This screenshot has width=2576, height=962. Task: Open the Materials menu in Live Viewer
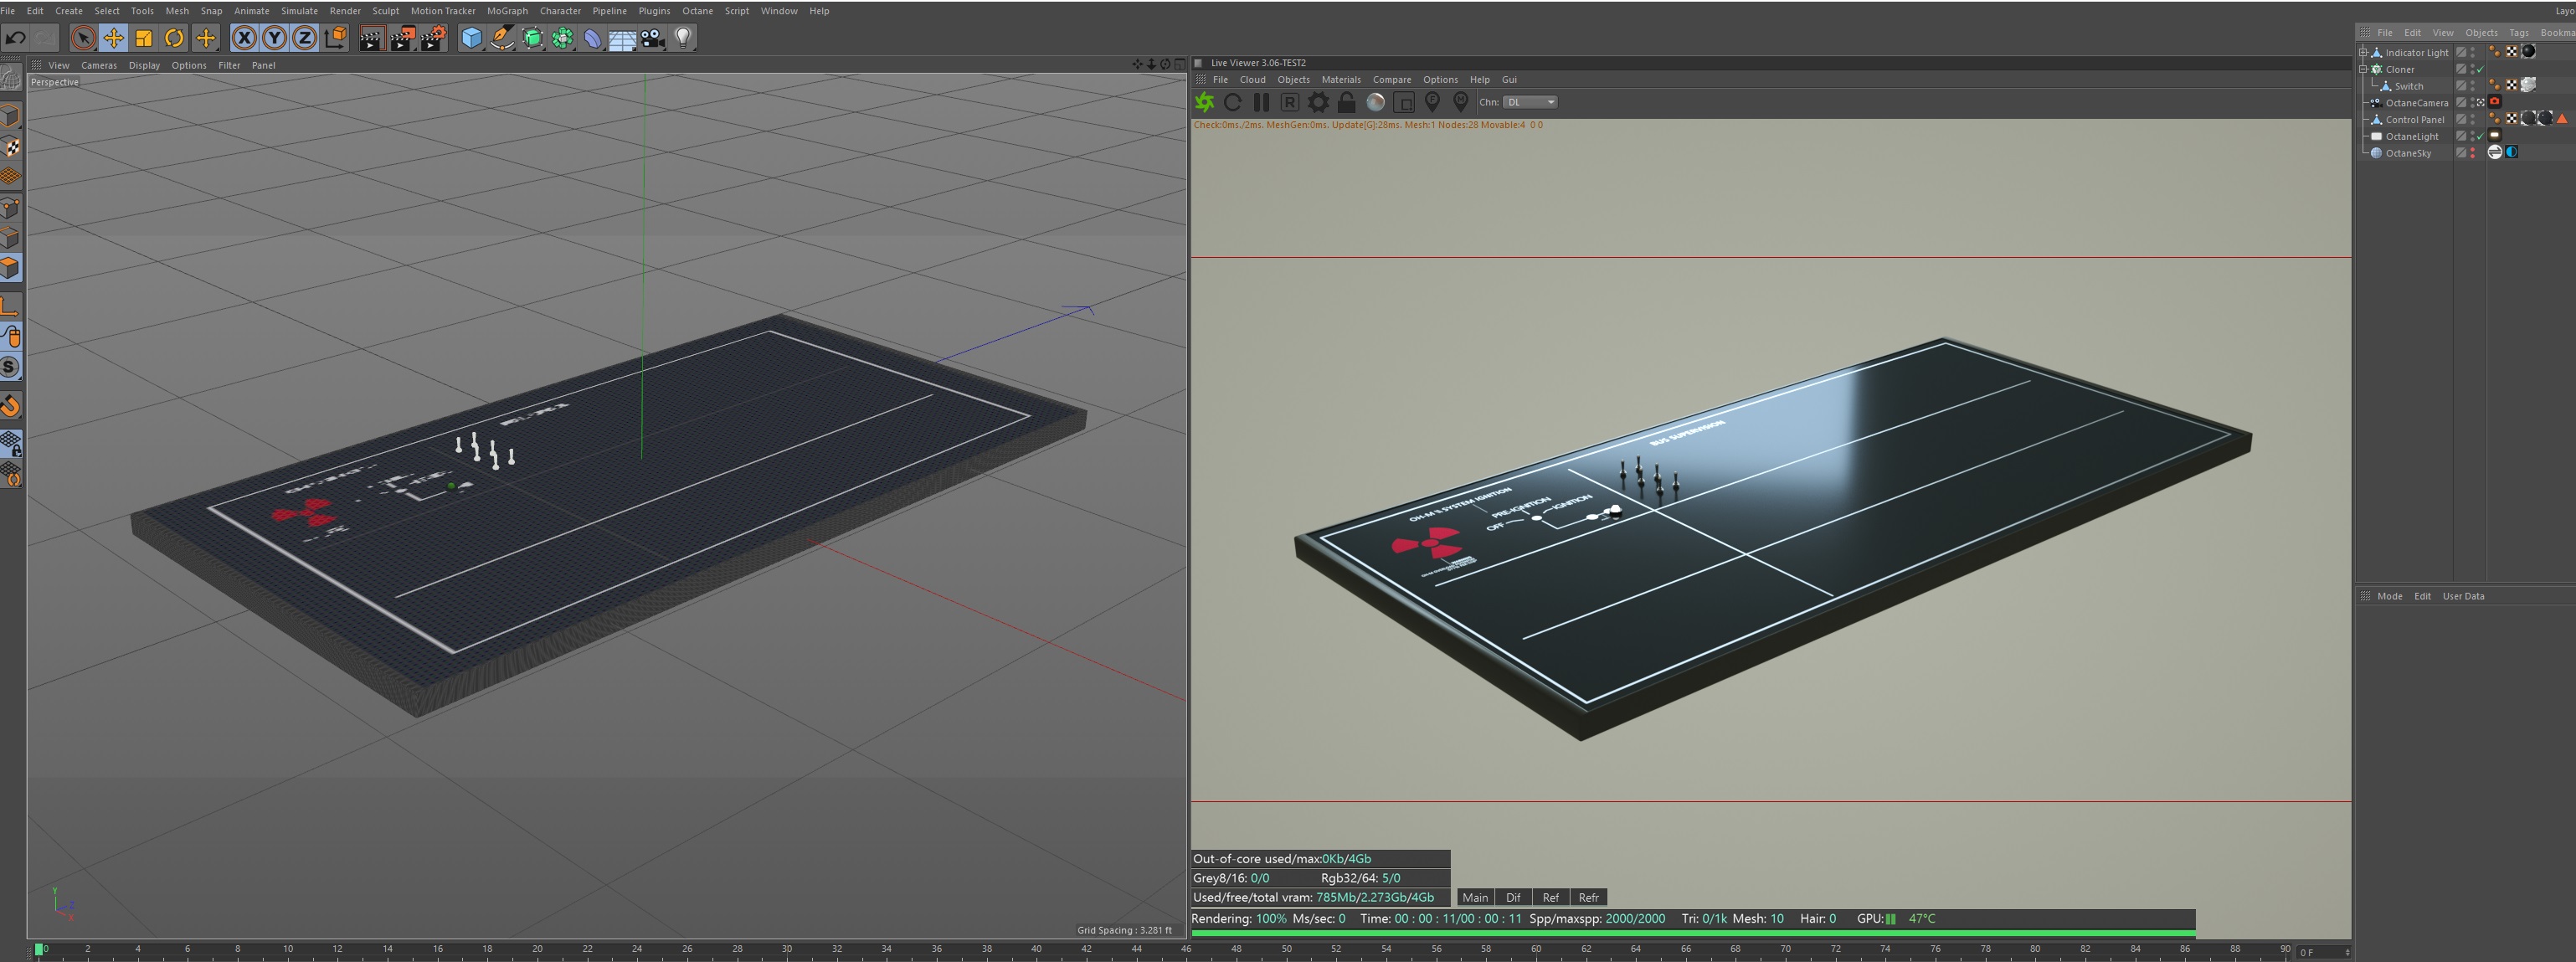(1340, 80)
